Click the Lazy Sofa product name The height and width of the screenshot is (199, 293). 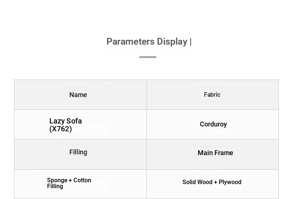66,121
